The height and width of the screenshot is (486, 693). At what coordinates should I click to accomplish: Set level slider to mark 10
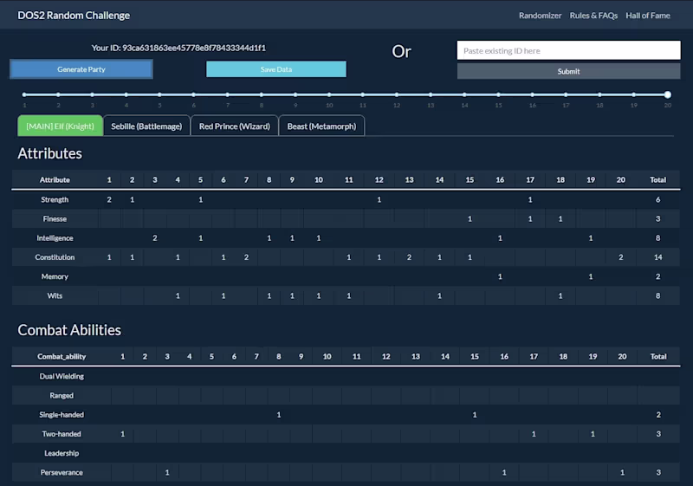(328, 94)
